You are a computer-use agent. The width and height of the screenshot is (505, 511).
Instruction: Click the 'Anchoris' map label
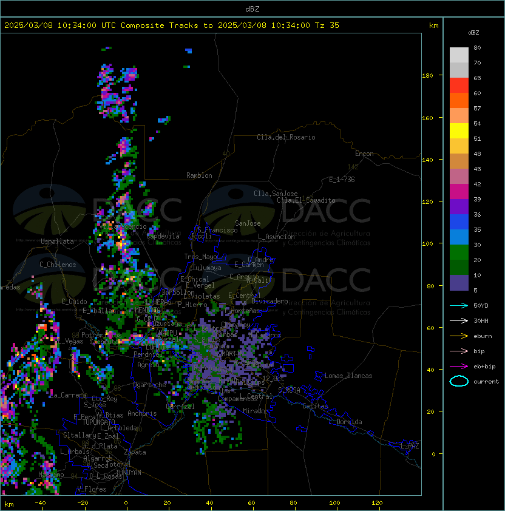pyautogui.click(x=142, y=413)
